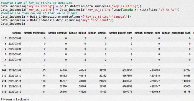Screen dimensions: 194x101
Task: Click the jumlah_positif_kum column header
Action: [120, 33]
